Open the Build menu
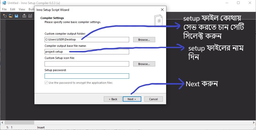The height and width of the screenshot is (130, 256). click(31, 9)
